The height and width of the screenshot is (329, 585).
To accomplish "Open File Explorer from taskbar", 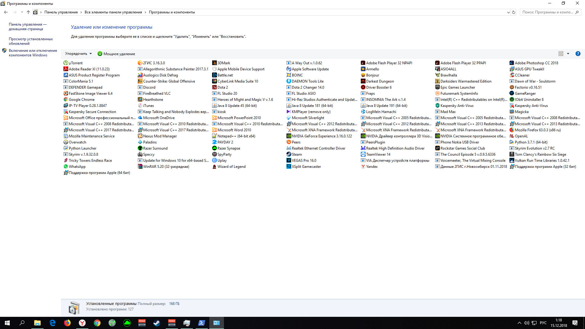I will click(x=37, y=323).
